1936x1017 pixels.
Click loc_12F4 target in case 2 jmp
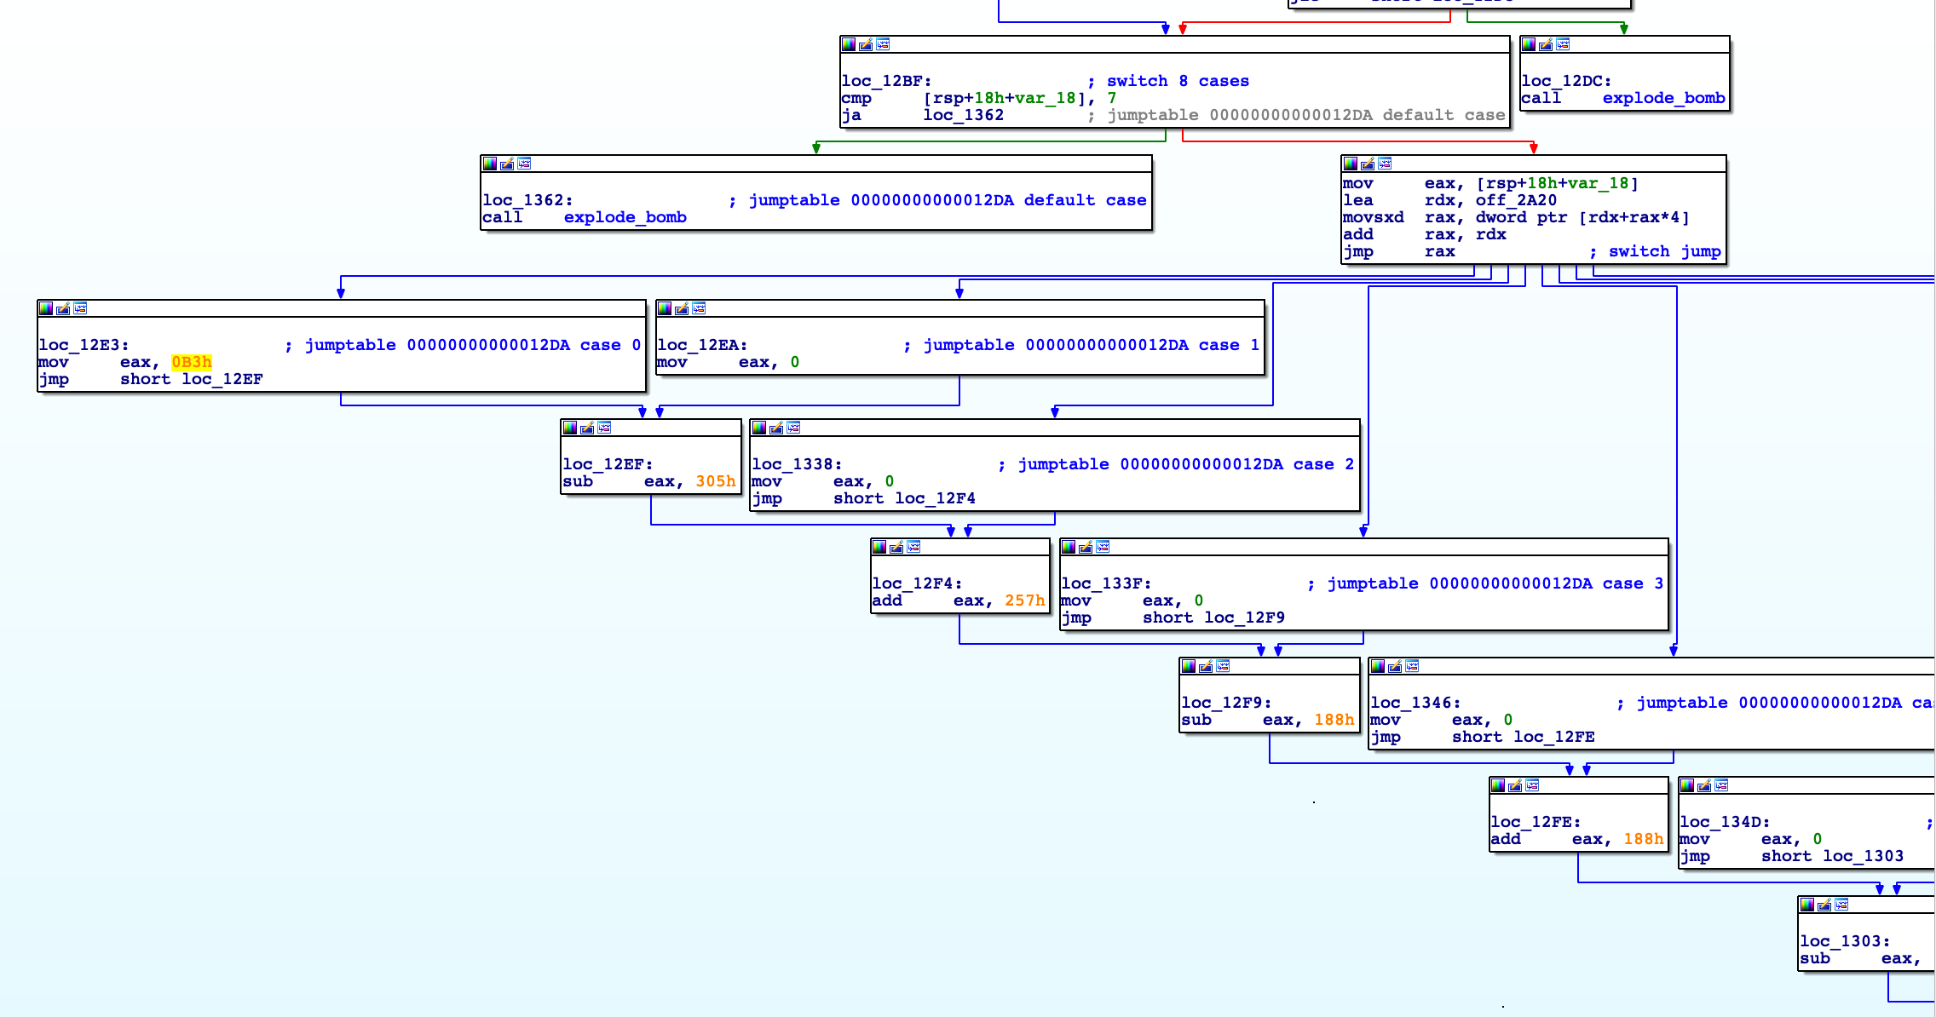[x=935, y=498]
